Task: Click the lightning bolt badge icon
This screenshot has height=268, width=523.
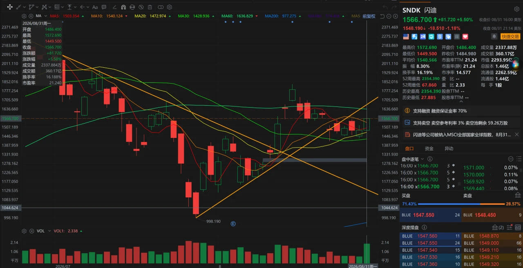Action: 414,37
